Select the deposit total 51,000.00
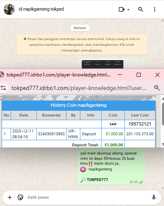Image resolution: width=164 pixels, height=206 pixels. point(114,145)
